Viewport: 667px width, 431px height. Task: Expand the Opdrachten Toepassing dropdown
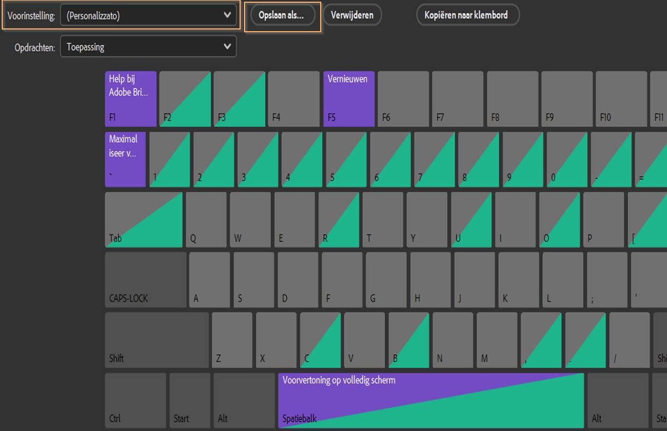(148, 47)
